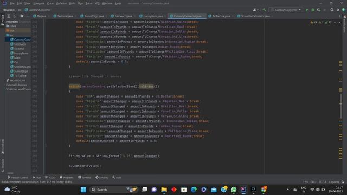
Task: Open the user account icon menu
Action: (255, 10)
